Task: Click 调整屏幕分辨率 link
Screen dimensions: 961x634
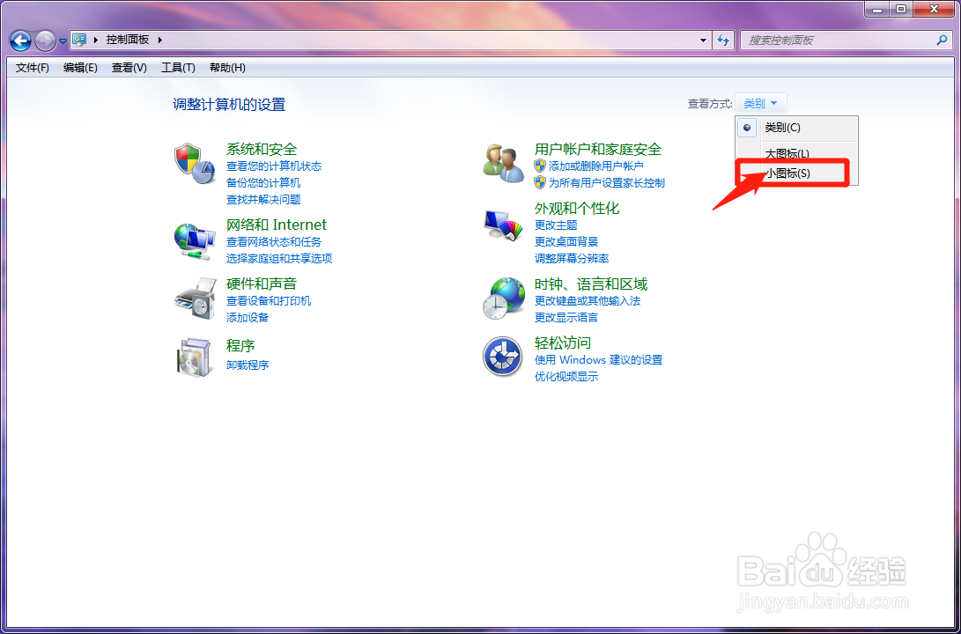Action: click(572, 259)
